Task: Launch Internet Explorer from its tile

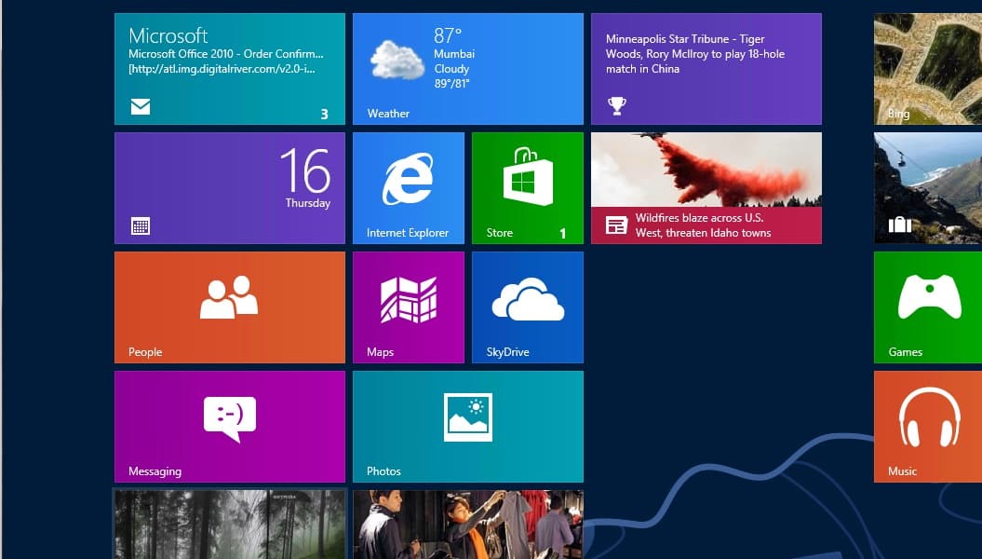Action: click(x=408, y=187)
